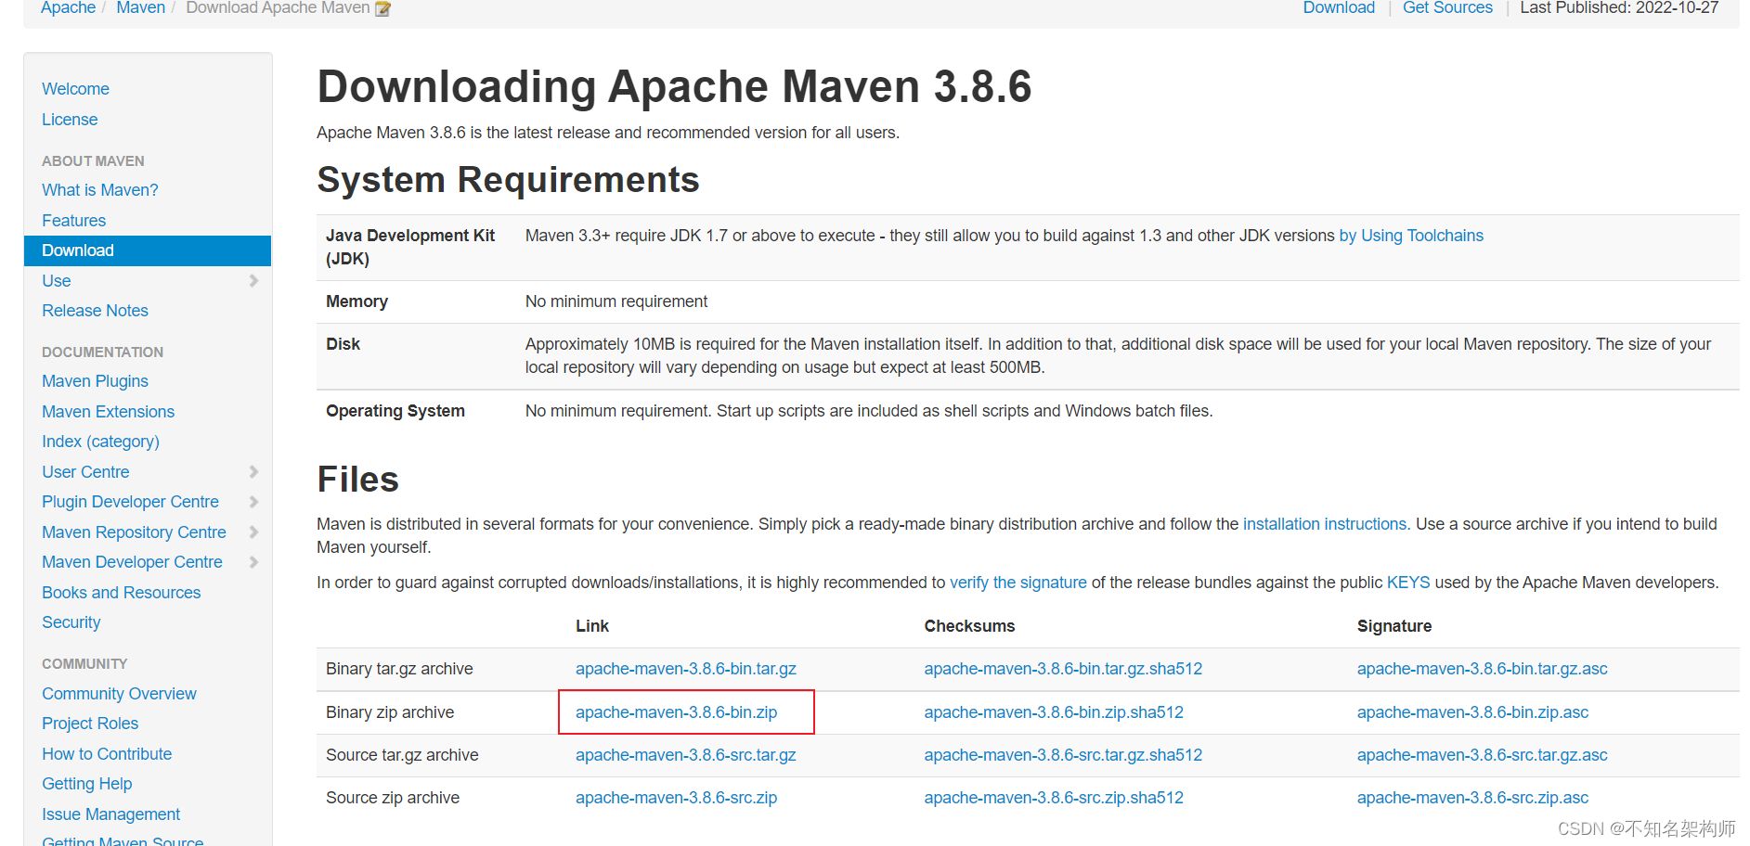Open apache-maven-3.8.6-src.zip.sha512 checksum

tap(1054, 798)
